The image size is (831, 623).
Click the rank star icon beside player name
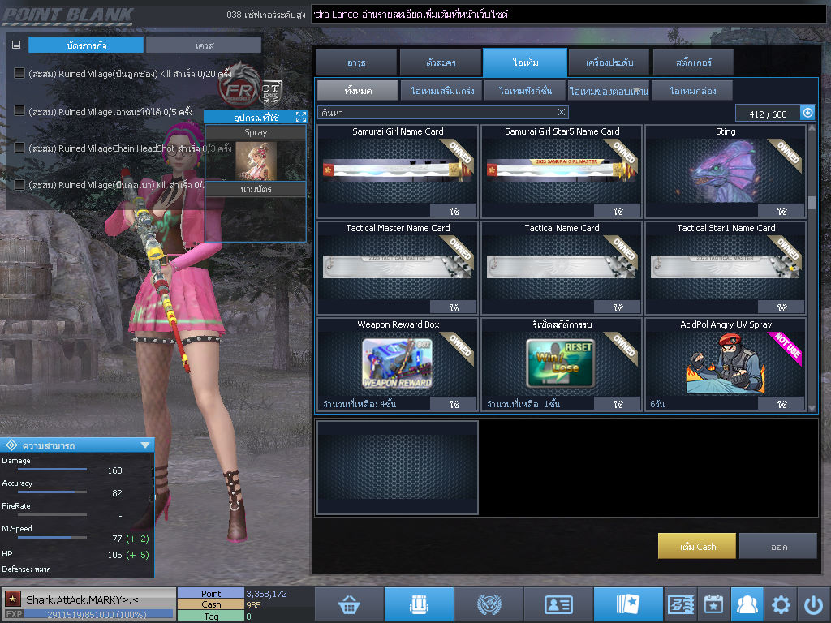13,599
